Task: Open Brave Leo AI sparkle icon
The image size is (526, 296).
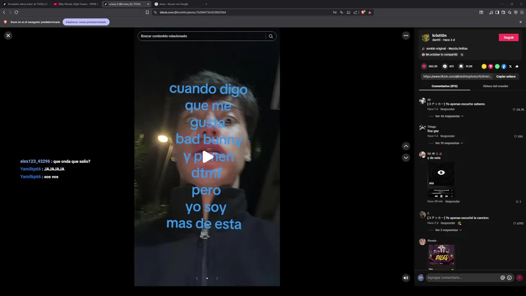Action: 510,12
